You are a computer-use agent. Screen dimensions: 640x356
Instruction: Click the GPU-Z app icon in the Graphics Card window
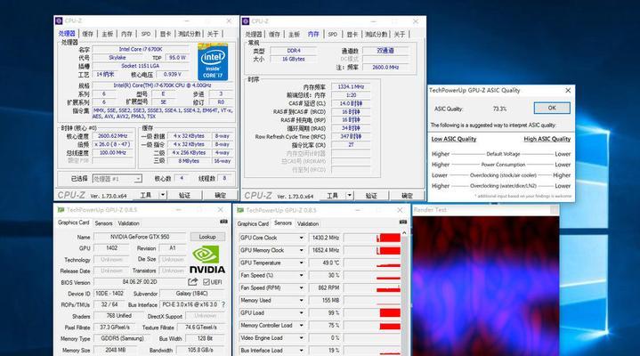61,210
